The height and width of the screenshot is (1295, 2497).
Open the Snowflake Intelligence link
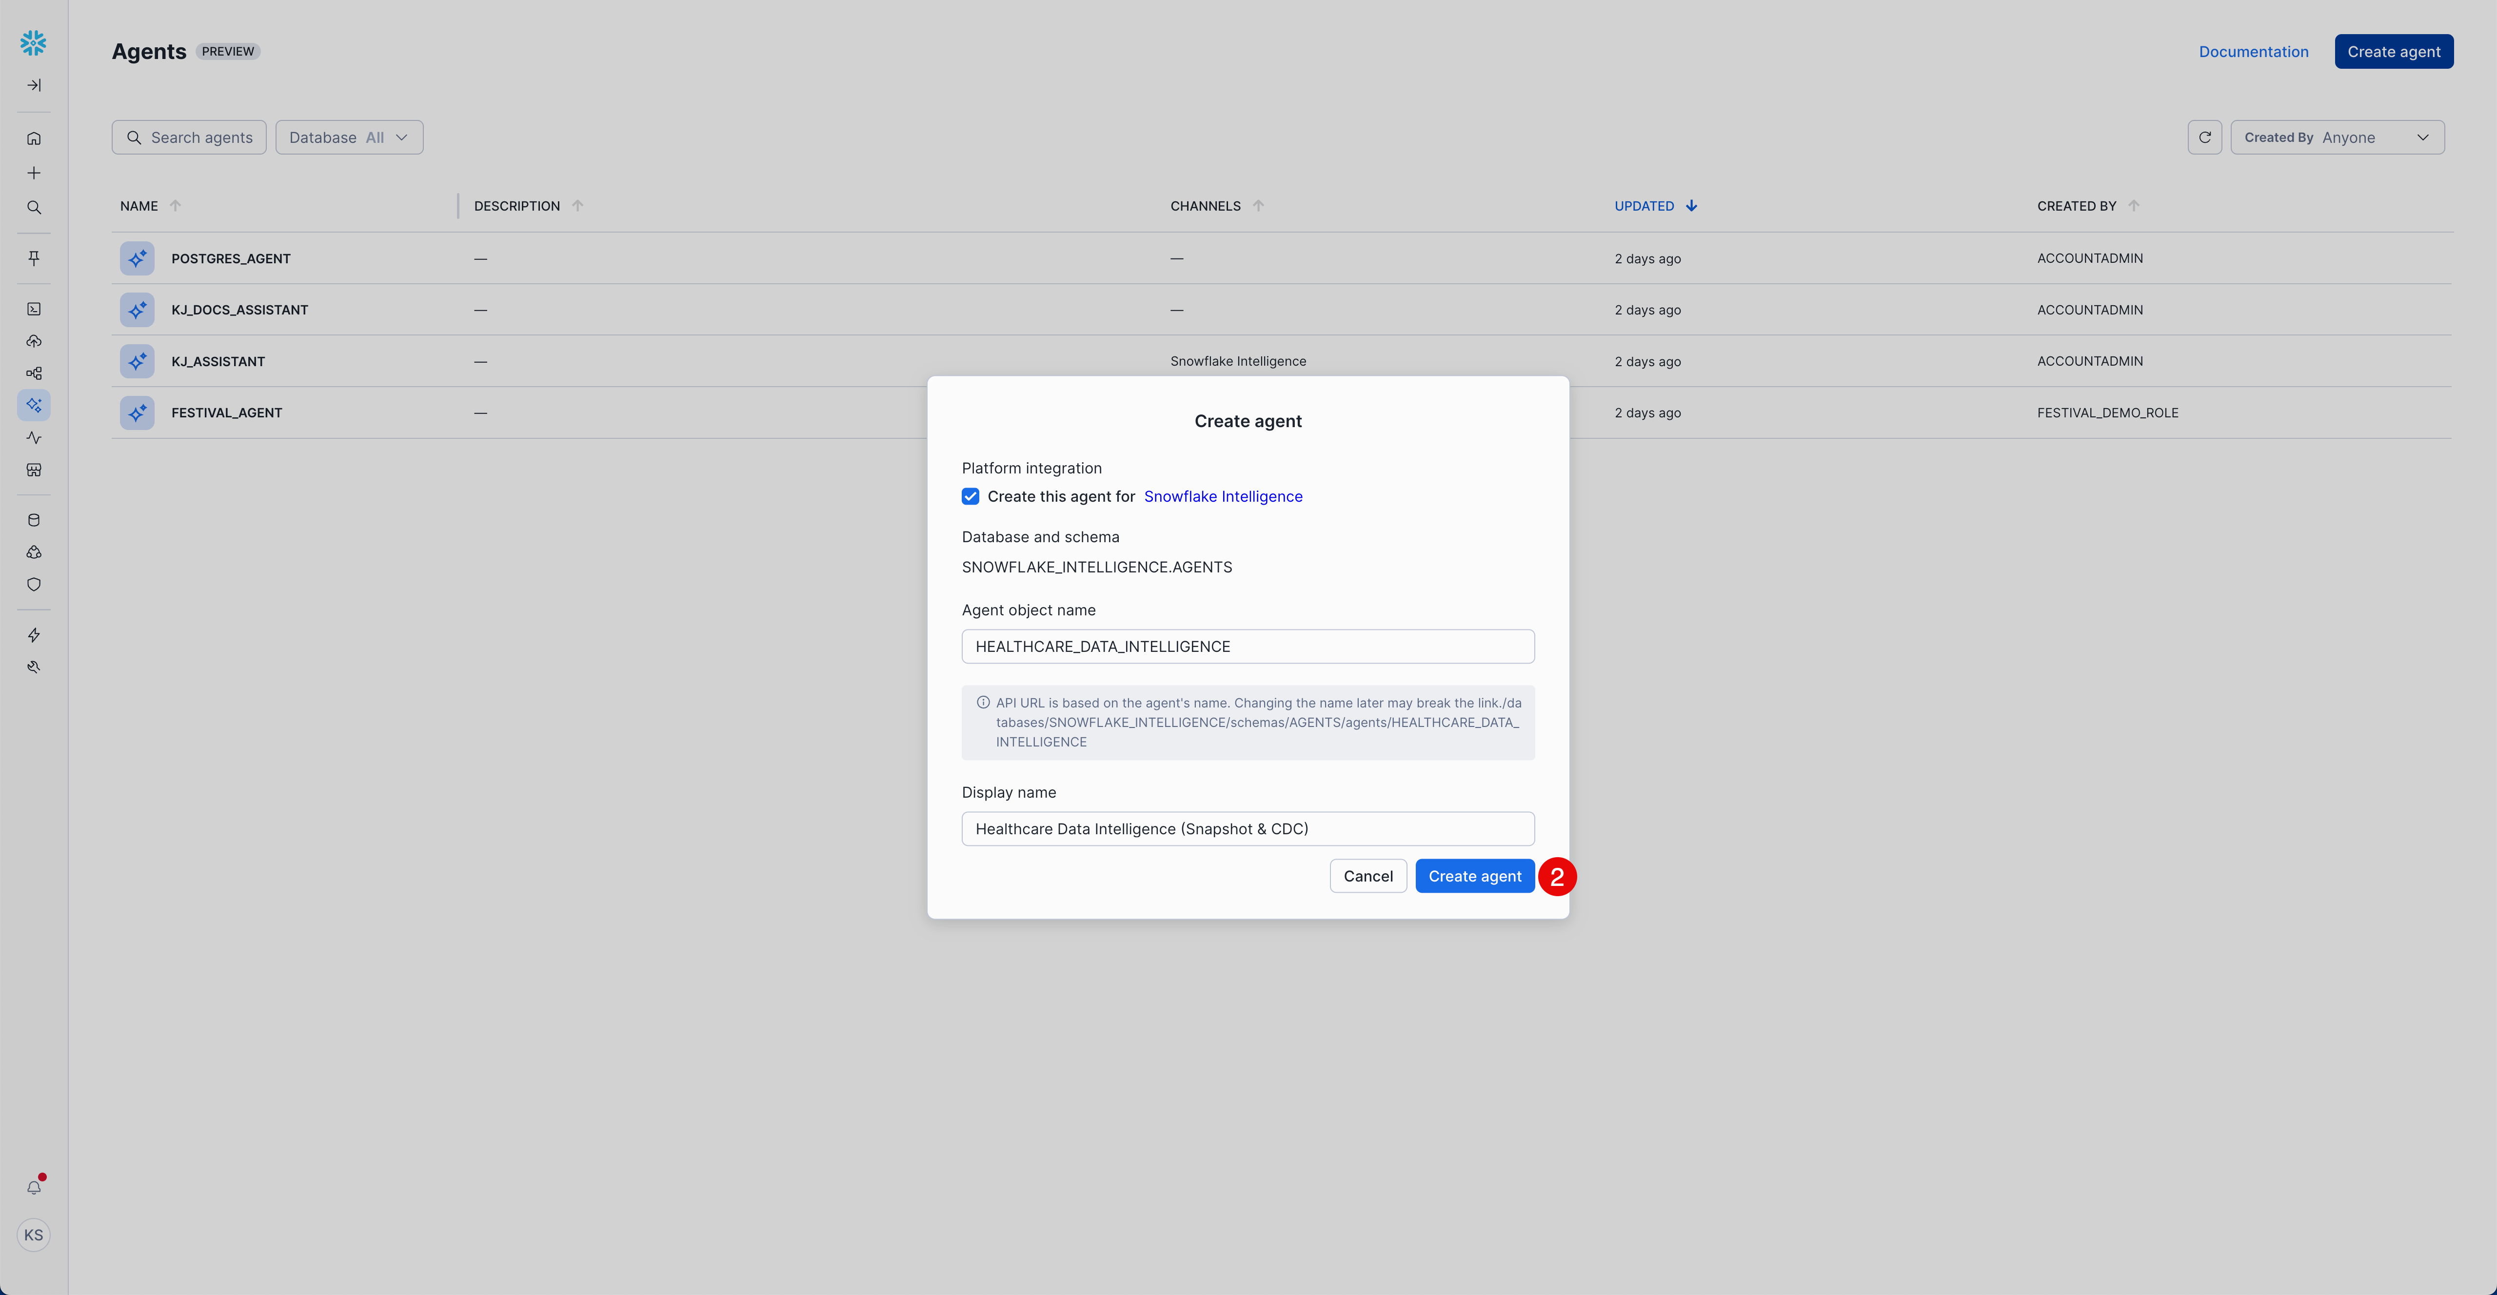point(1222,496)
